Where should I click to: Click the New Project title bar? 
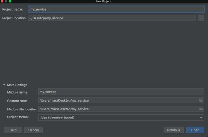tap(103, 1)
